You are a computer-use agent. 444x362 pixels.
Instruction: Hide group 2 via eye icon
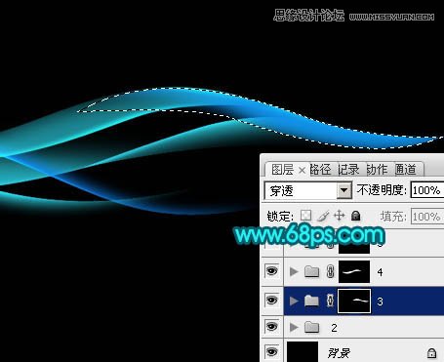tap(272, 326)
